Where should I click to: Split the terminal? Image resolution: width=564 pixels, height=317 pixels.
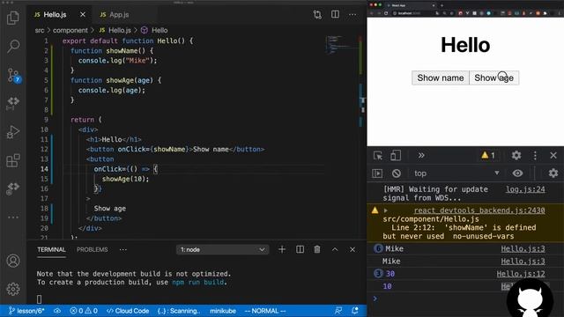pos(300,249)
